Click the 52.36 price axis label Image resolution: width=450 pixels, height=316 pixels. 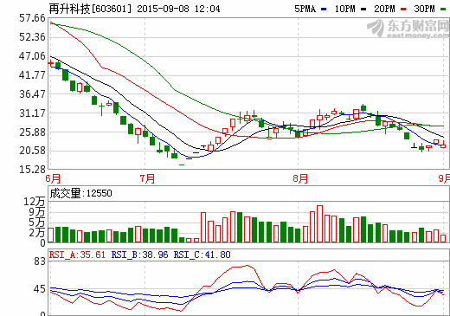click(x=32, y=37)
